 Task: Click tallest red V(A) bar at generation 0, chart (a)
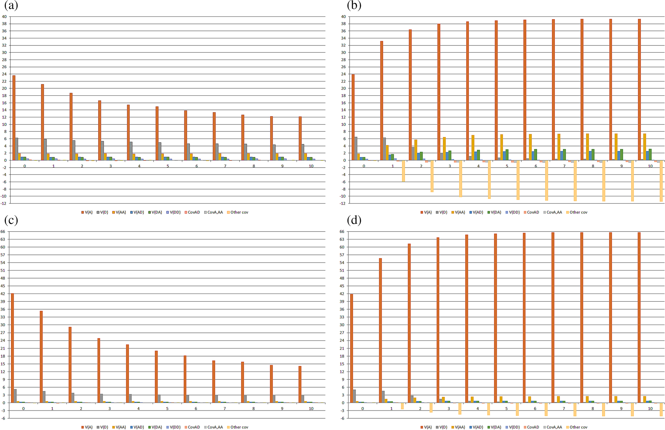(x=14, y=118)
